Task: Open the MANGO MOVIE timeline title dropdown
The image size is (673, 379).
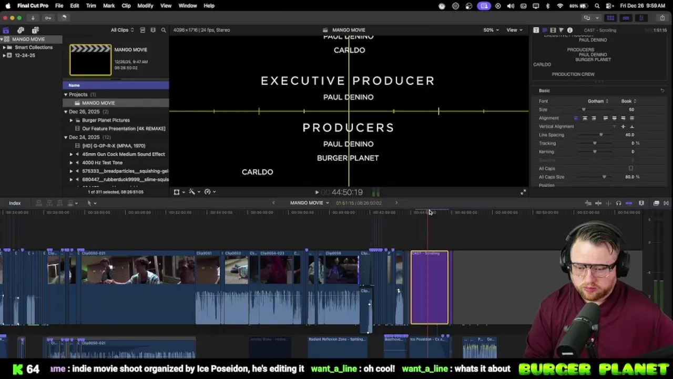Action: 309,203
